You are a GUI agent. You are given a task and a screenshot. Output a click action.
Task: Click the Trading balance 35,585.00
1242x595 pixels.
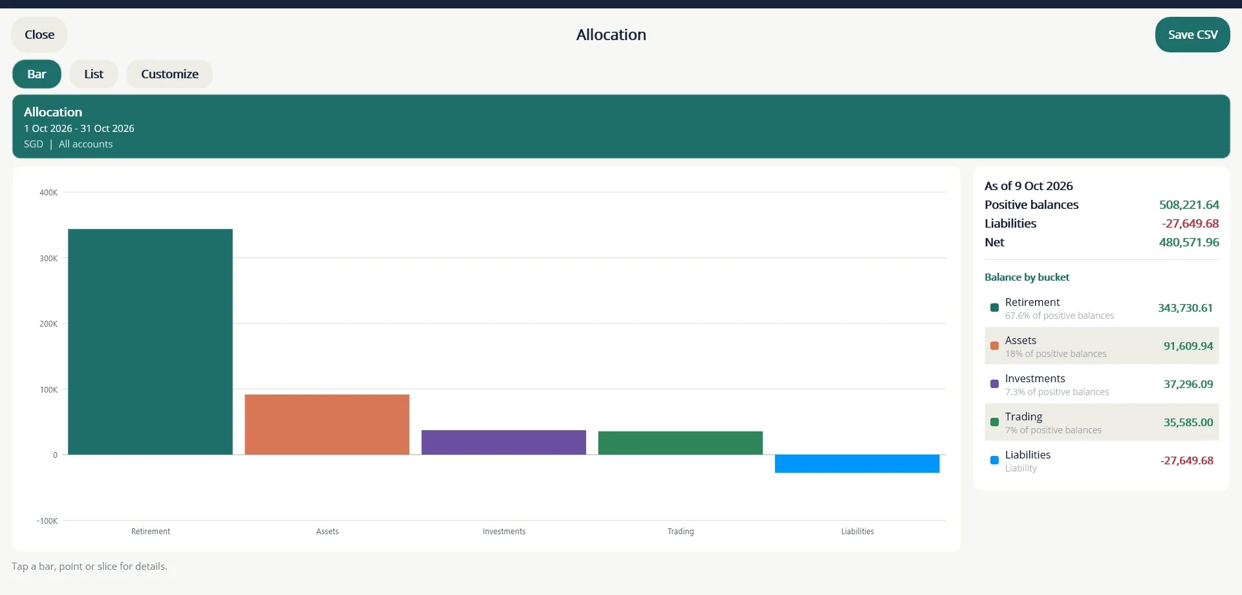tap(1188, 422)
